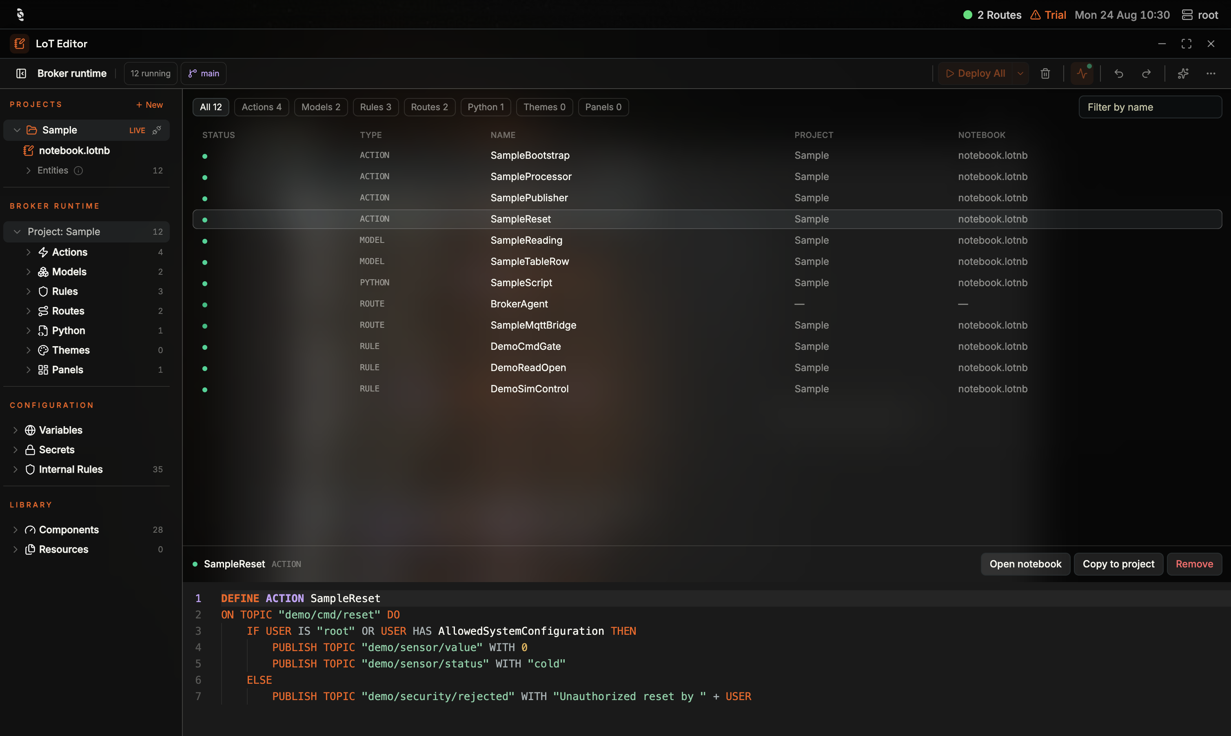Select the DemoCmdGate rule row
Screen dimensions: 1231x736
(707, 347)
